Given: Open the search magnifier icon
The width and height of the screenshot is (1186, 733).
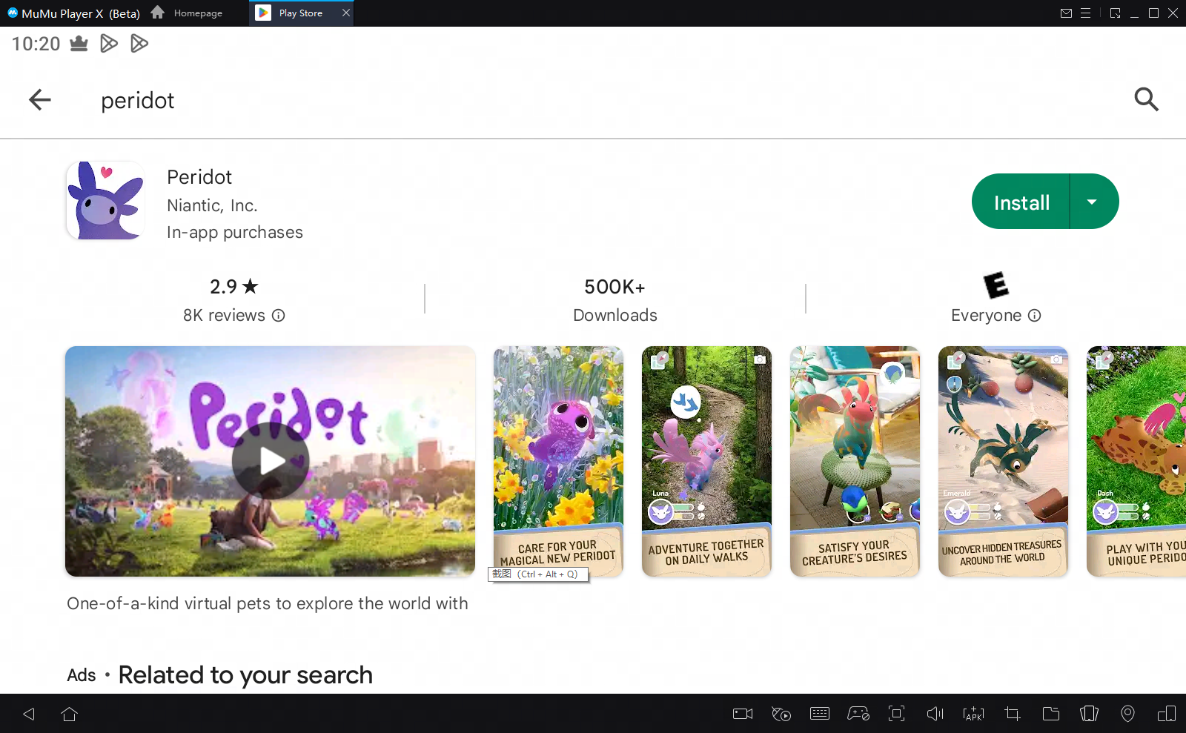Looking at the screenshot, I should (x=1146, y=99).
